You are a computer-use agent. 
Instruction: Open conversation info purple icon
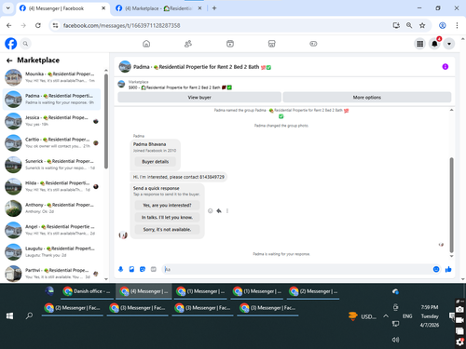coord(445,67)
